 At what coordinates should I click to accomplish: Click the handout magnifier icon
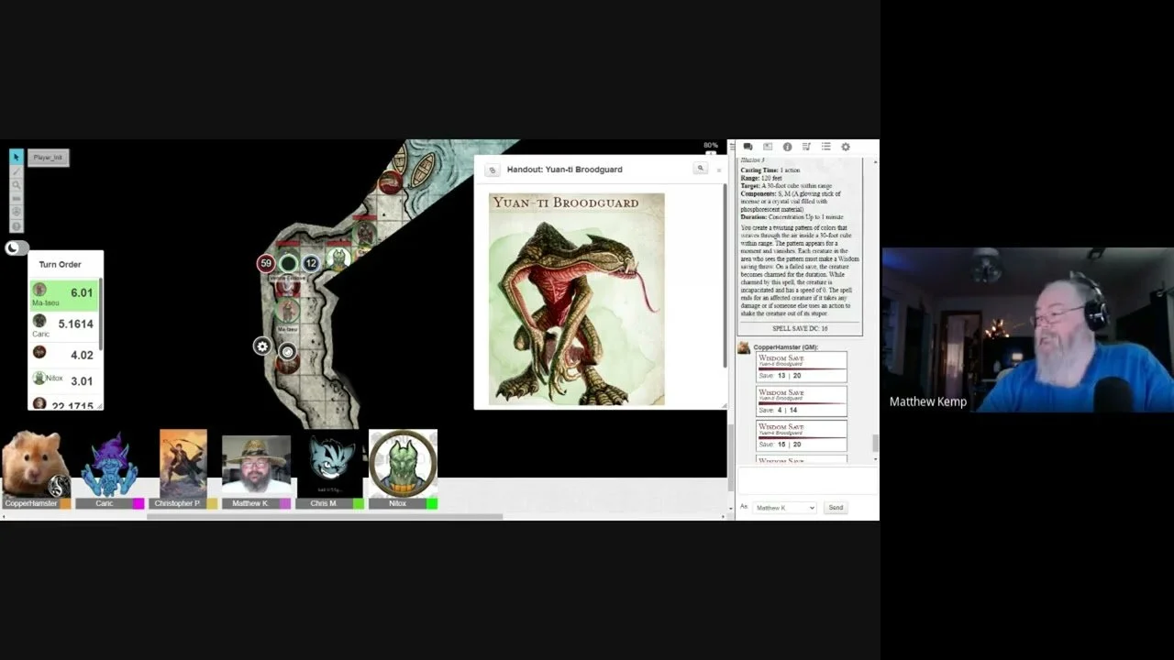tap(700, 169)
